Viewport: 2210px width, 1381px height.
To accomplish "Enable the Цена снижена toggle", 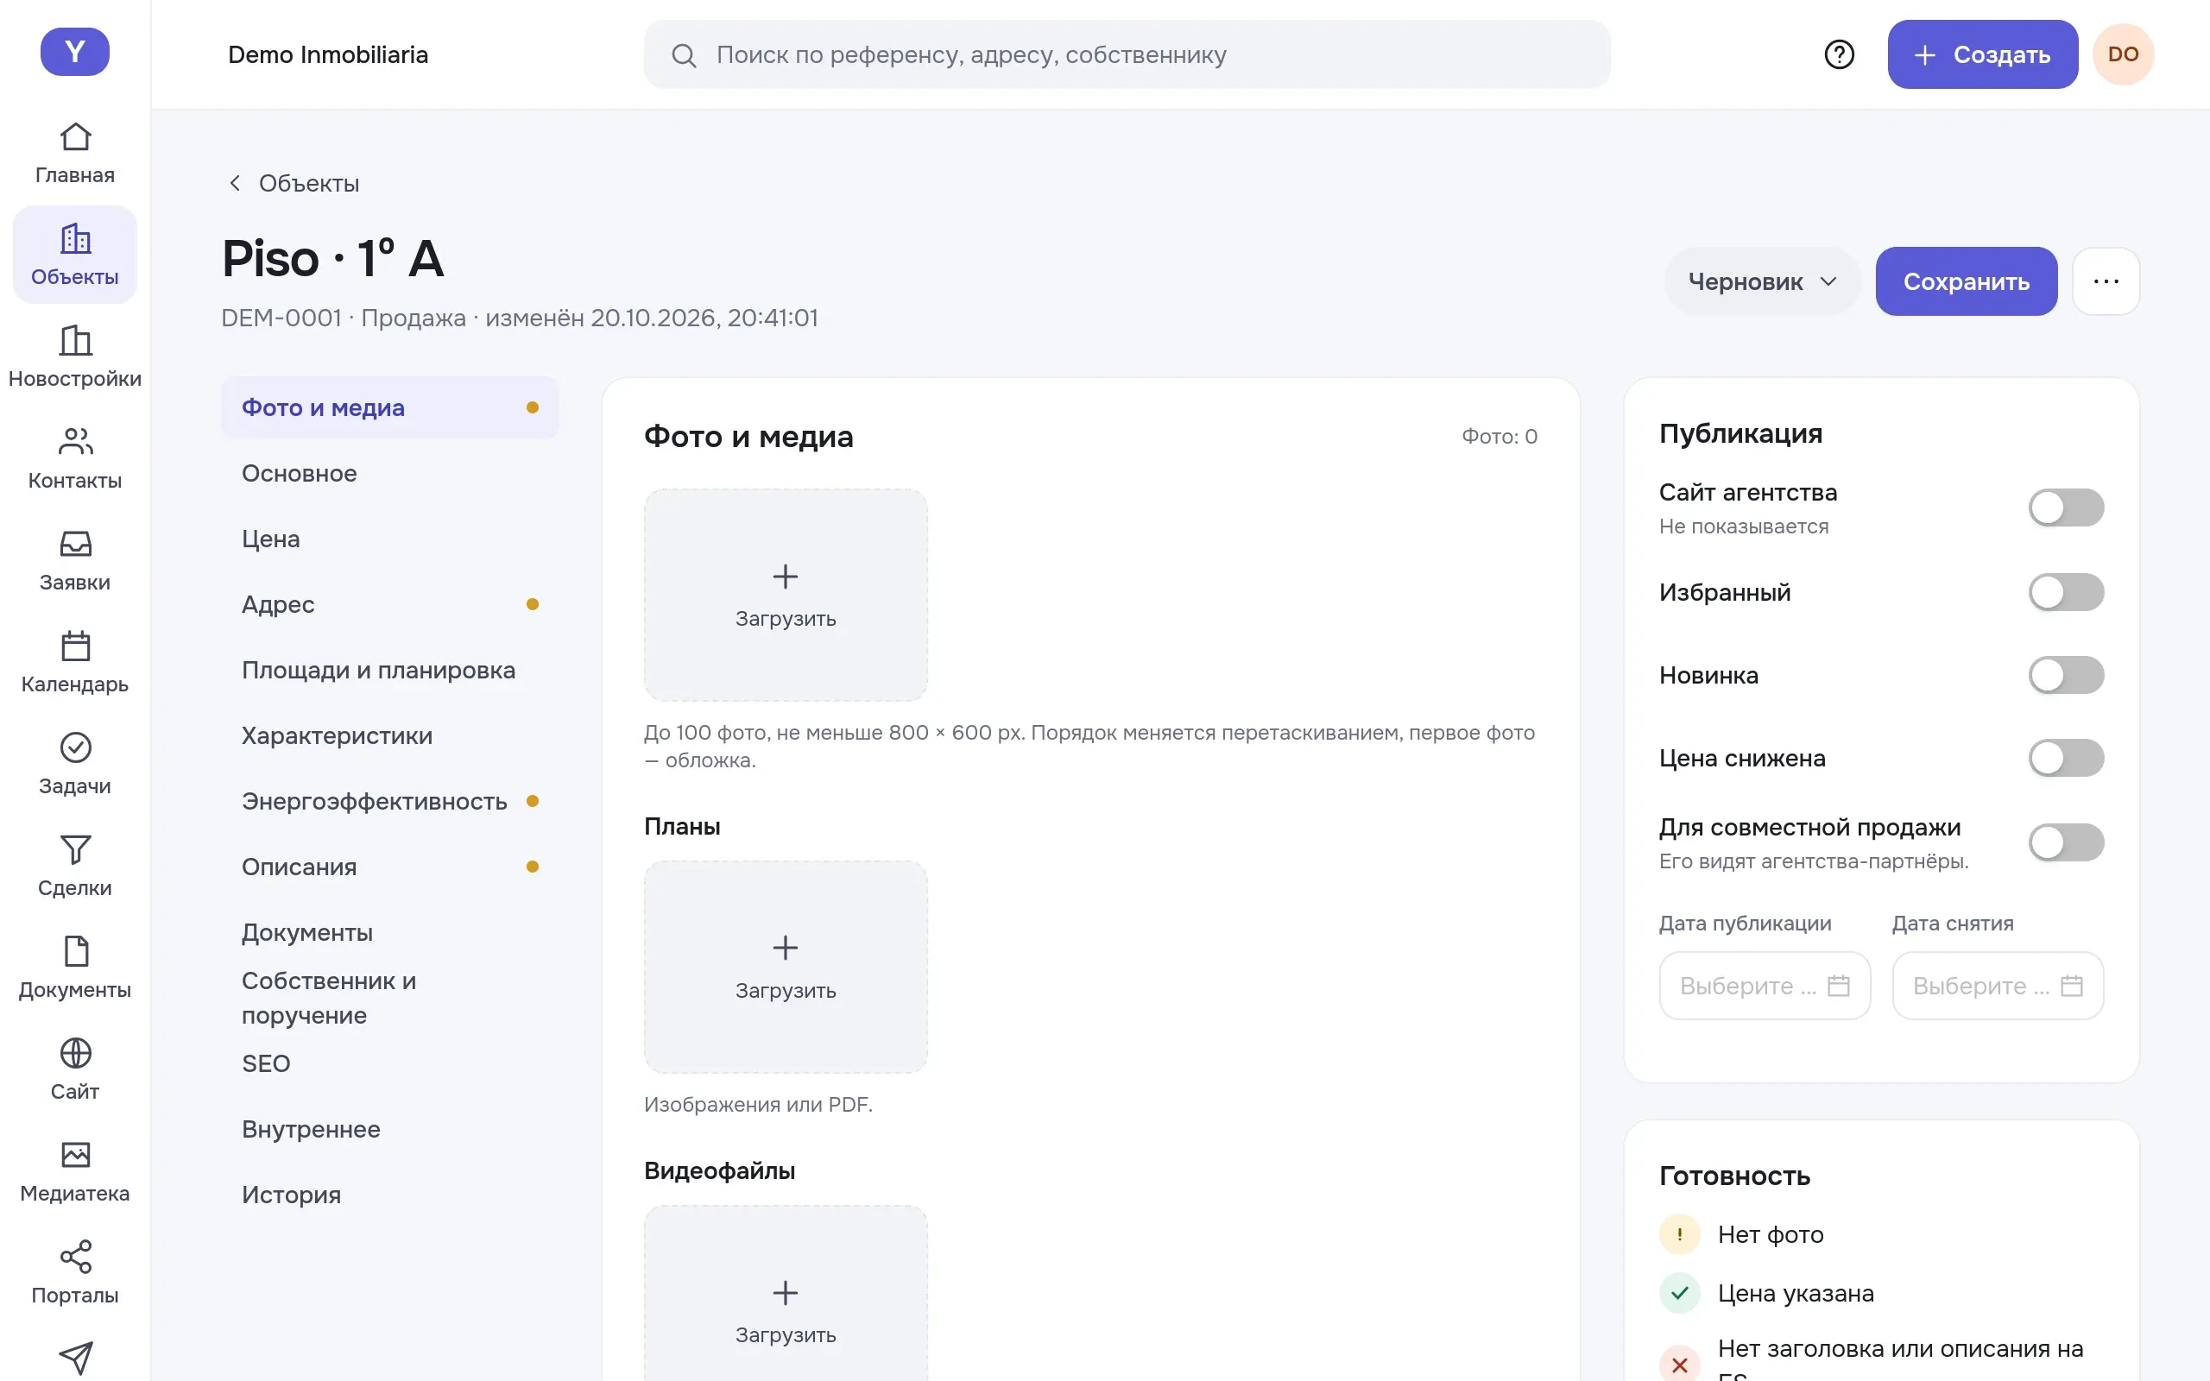I will [2066, 758].
